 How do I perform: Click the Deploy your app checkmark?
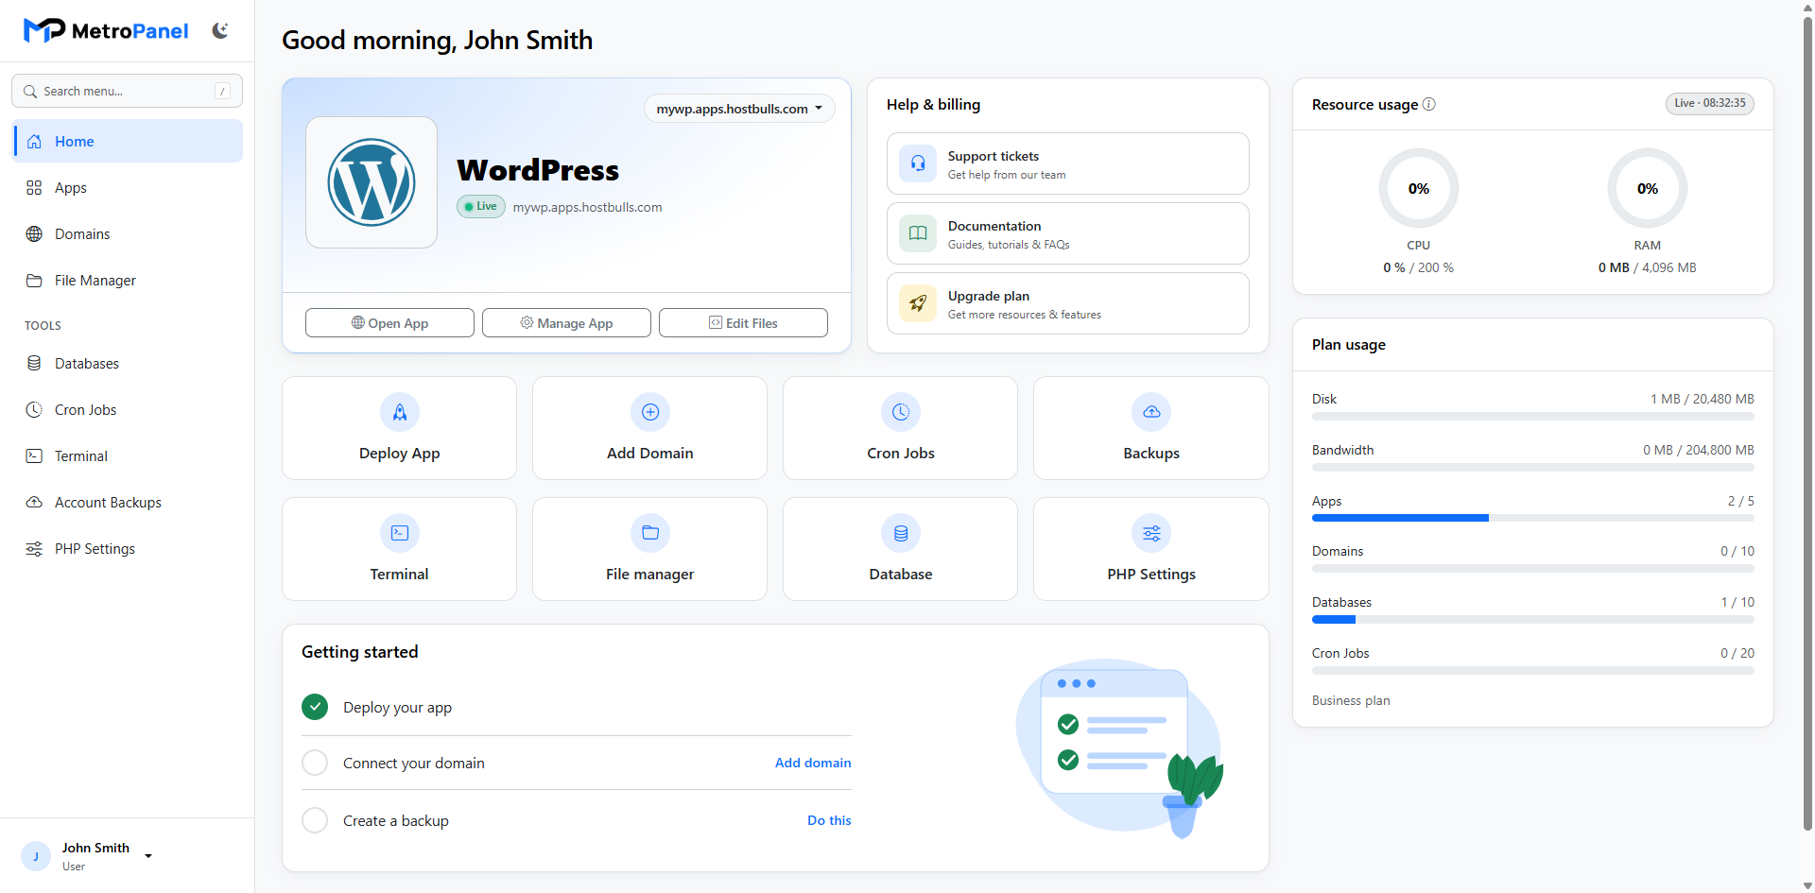[315, 707]
